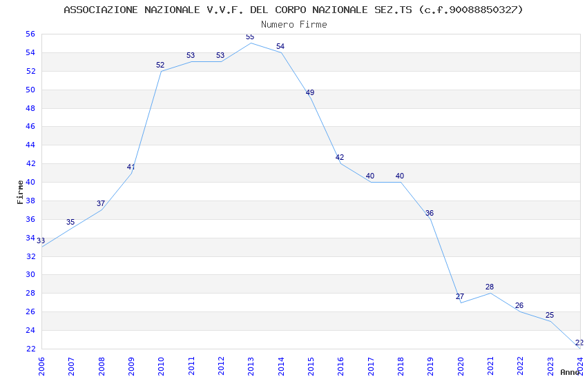Image resolution: width=587 pixels, height=379 pixels.
Task: Click the x-axis year 2010
Action: (x=161, y=367)
